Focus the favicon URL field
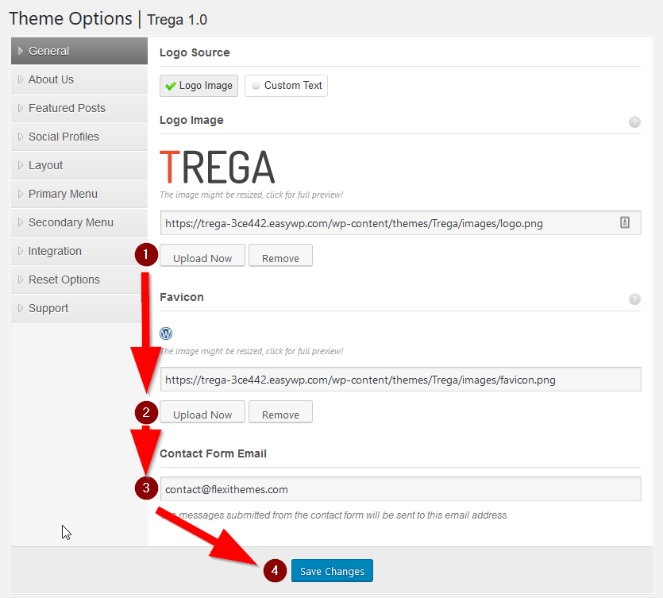The image size is (663, 598). (400, 380)
